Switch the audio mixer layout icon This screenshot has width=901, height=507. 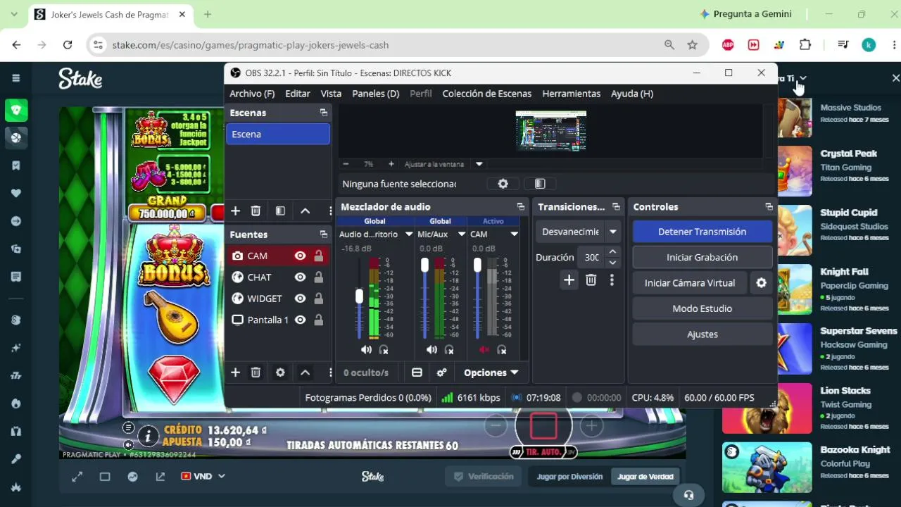coord(417,373)
